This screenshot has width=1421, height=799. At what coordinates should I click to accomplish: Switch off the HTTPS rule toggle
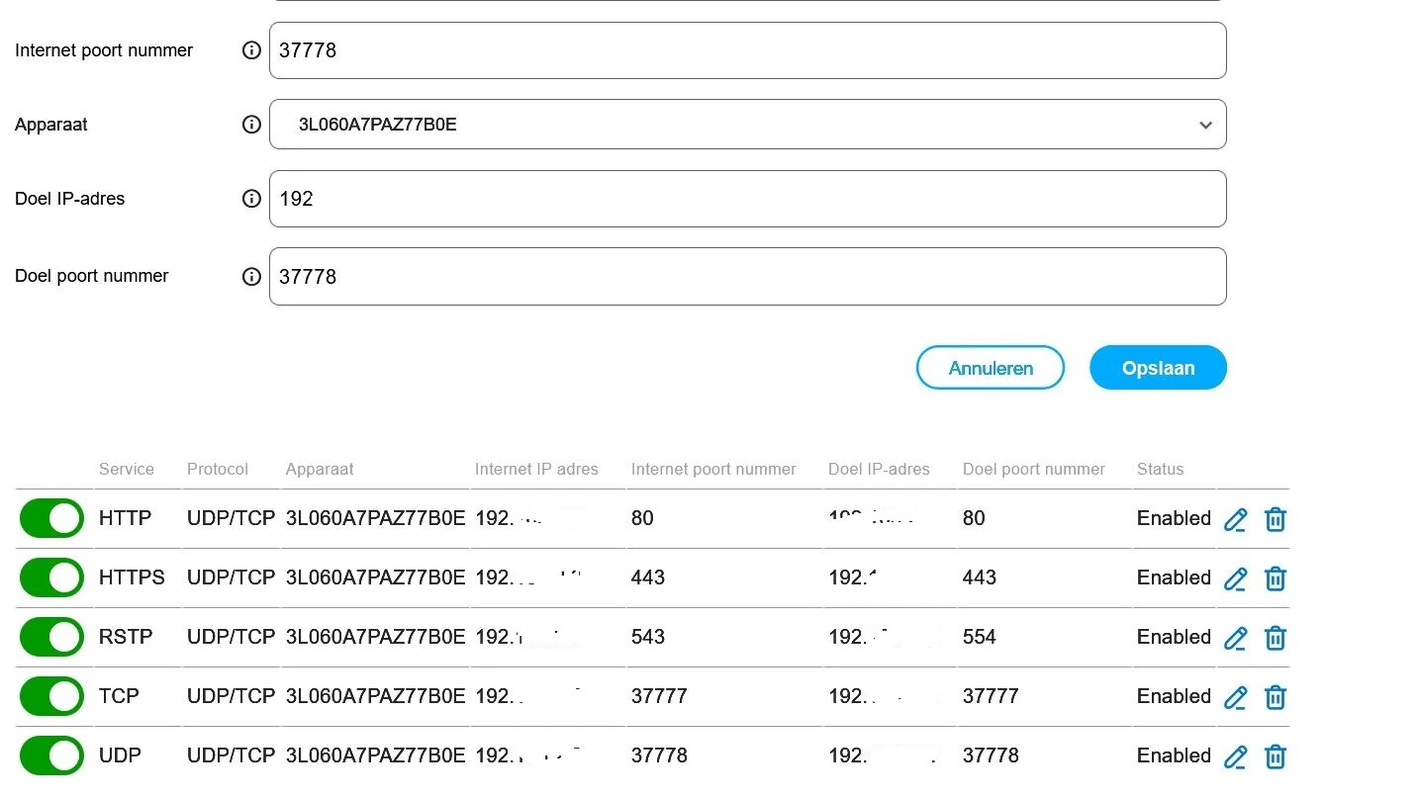[x=51, y=577]
